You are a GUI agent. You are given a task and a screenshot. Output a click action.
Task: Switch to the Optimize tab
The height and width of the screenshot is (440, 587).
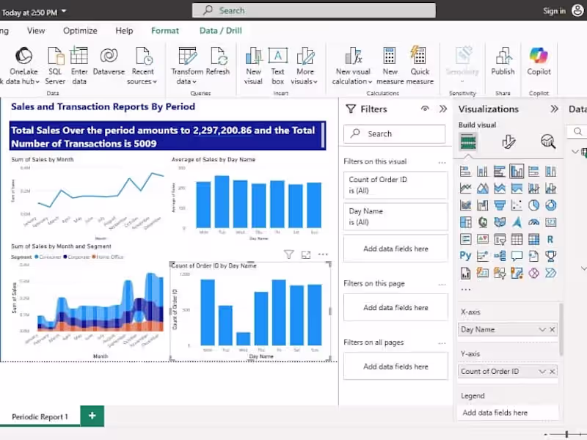(x=80, y=31)
